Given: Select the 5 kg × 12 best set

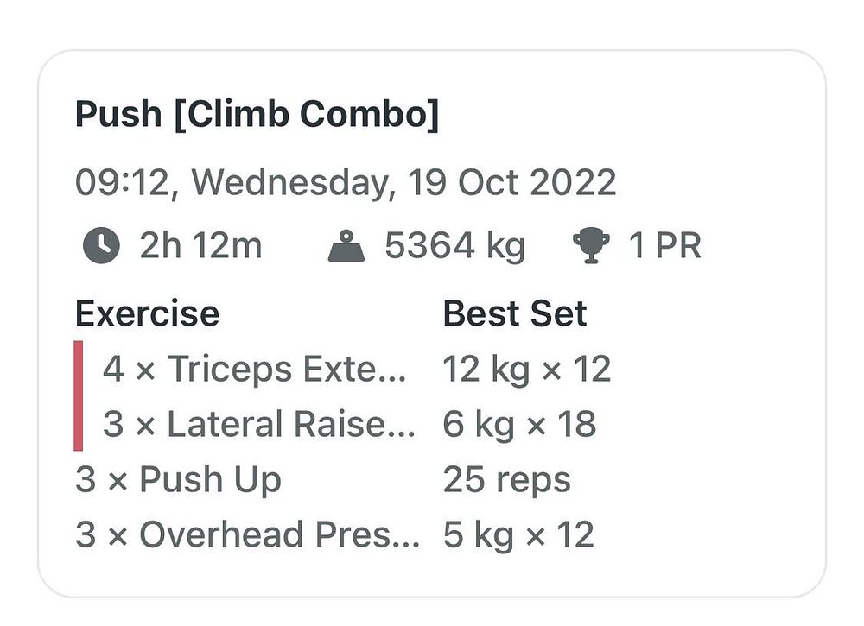Looking at the screenshot, I should click(x=518, y=535).
